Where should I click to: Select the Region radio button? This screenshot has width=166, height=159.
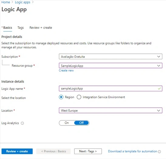[x=61, y=97]
